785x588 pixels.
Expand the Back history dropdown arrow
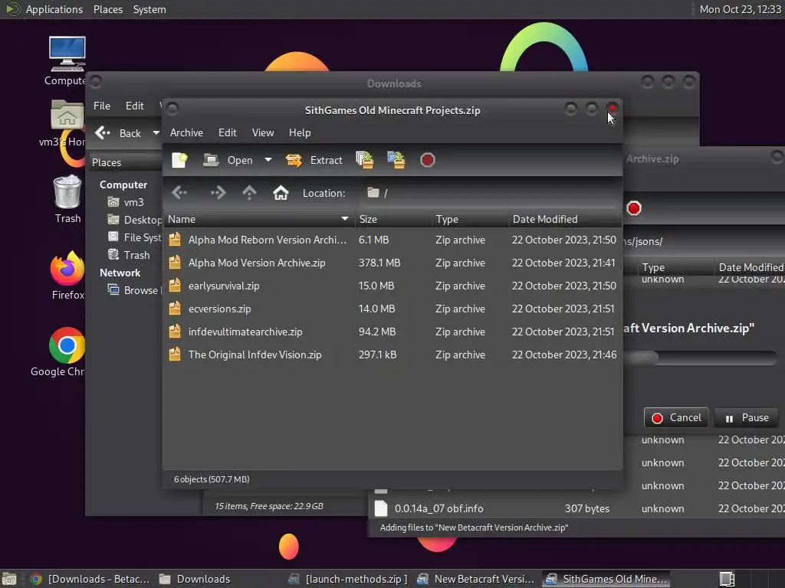point(156,133)
